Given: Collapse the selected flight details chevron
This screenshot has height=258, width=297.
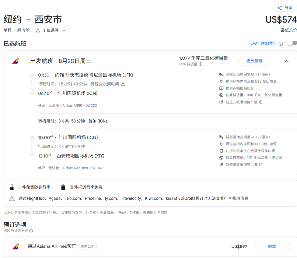Looking at the screenshot, I should (x=287, y=61).
